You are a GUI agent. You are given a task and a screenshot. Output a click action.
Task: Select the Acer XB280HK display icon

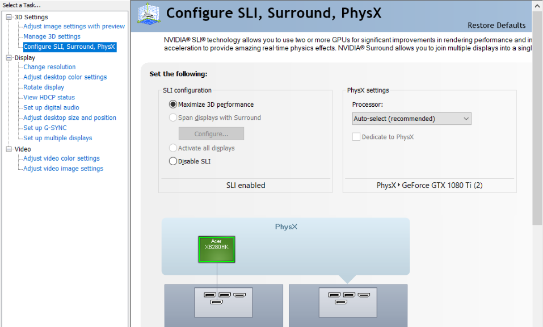[216, 249]
